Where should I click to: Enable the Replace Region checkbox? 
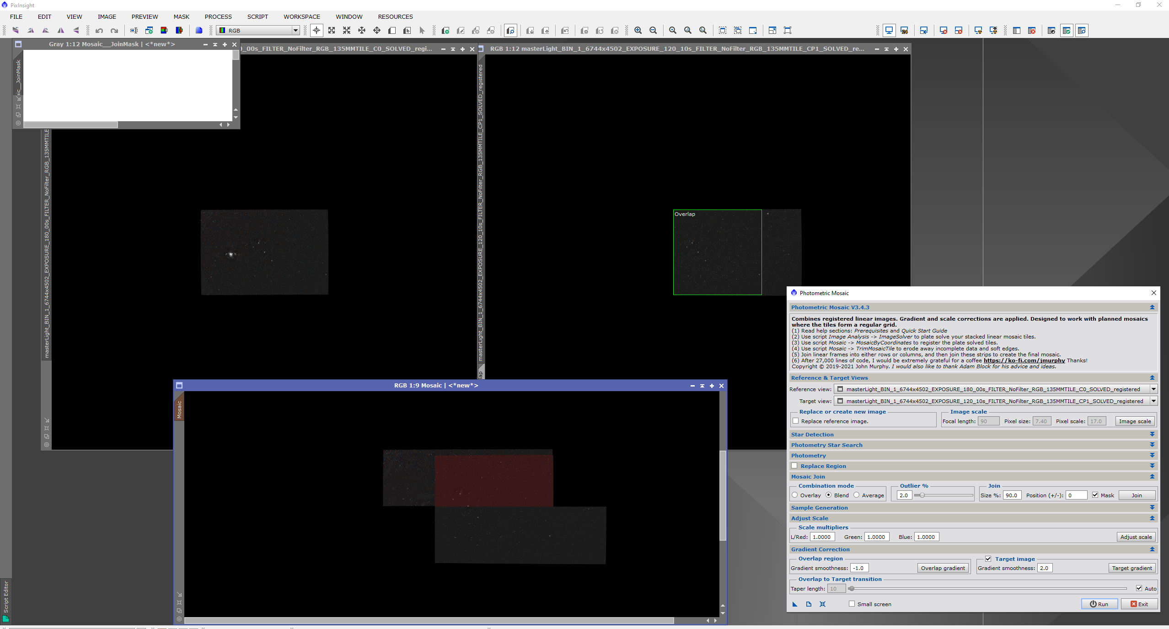[x=794, y=466]
